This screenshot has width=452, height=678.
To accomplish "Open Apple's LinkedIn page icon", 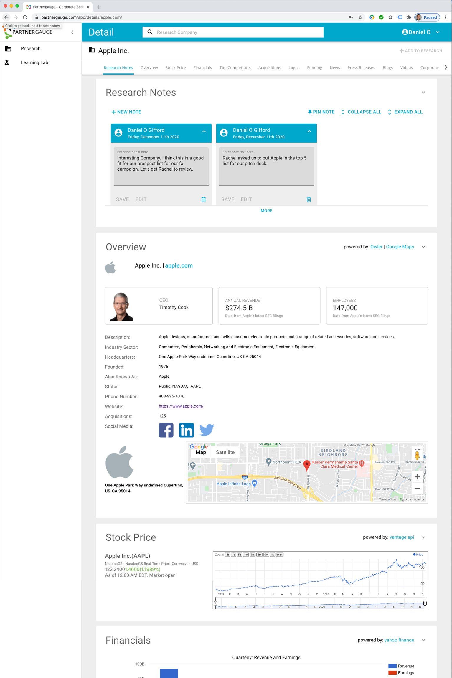I will point(187,430).
